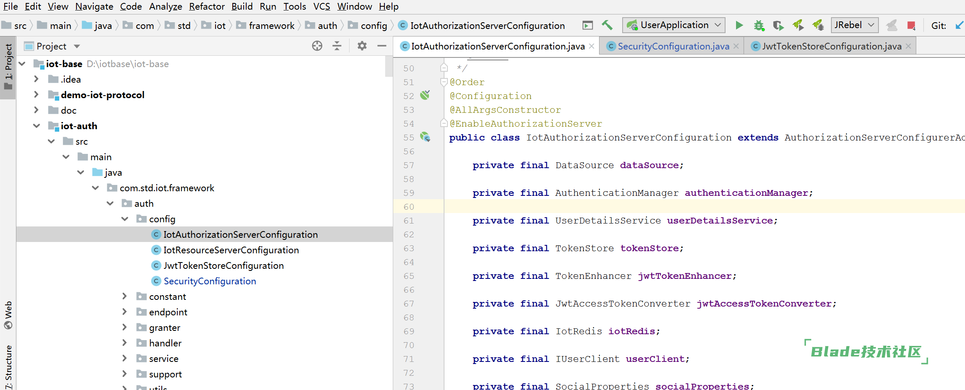Click @EnableAuthorizationServer annotation in editor

tap(526, 123)
